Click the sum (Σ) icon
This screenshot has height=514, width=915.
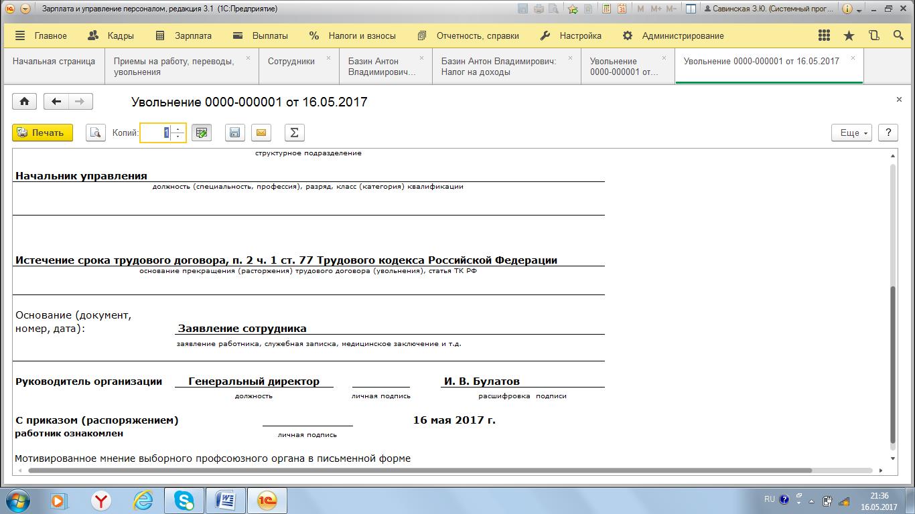294,133
